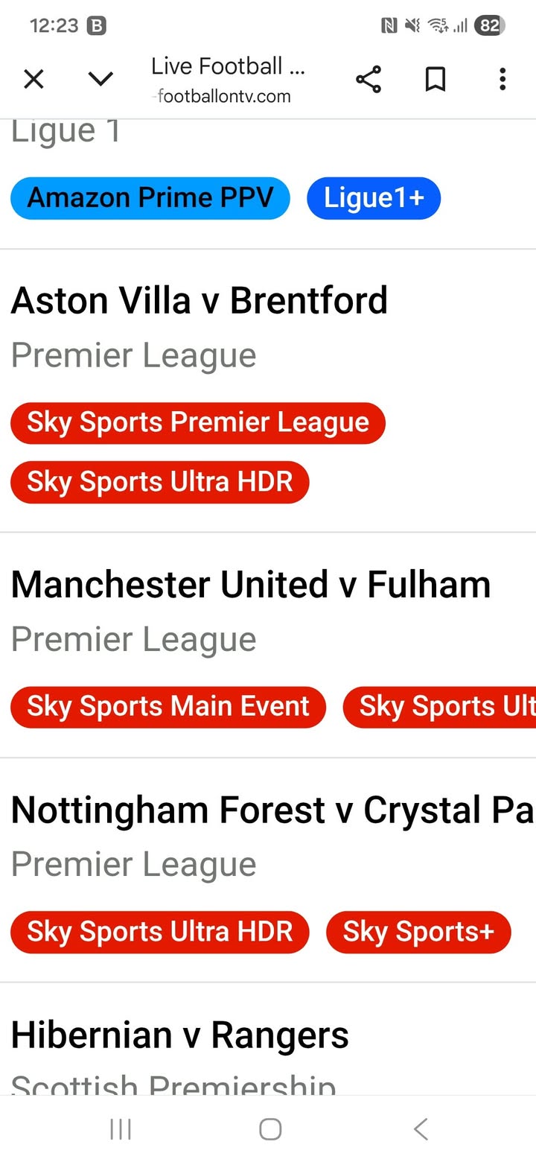Open Aston Villa v Brentford fixture

[x=200, y=301]
